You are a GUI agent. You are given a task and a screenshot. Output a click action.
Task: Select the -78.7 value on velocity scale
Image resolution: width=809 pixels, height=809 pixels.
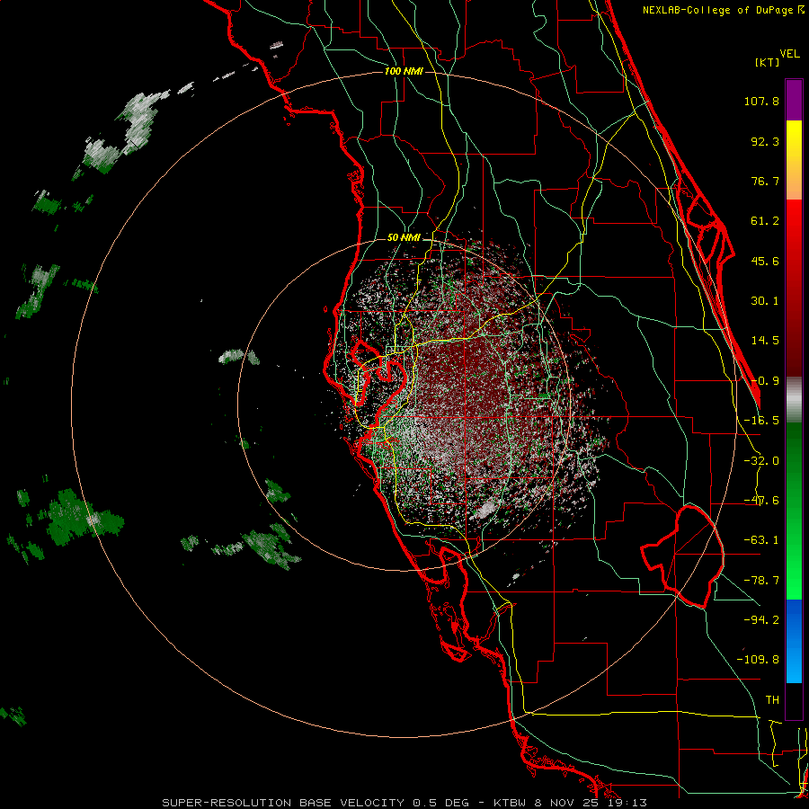click(x=761, y=581)
